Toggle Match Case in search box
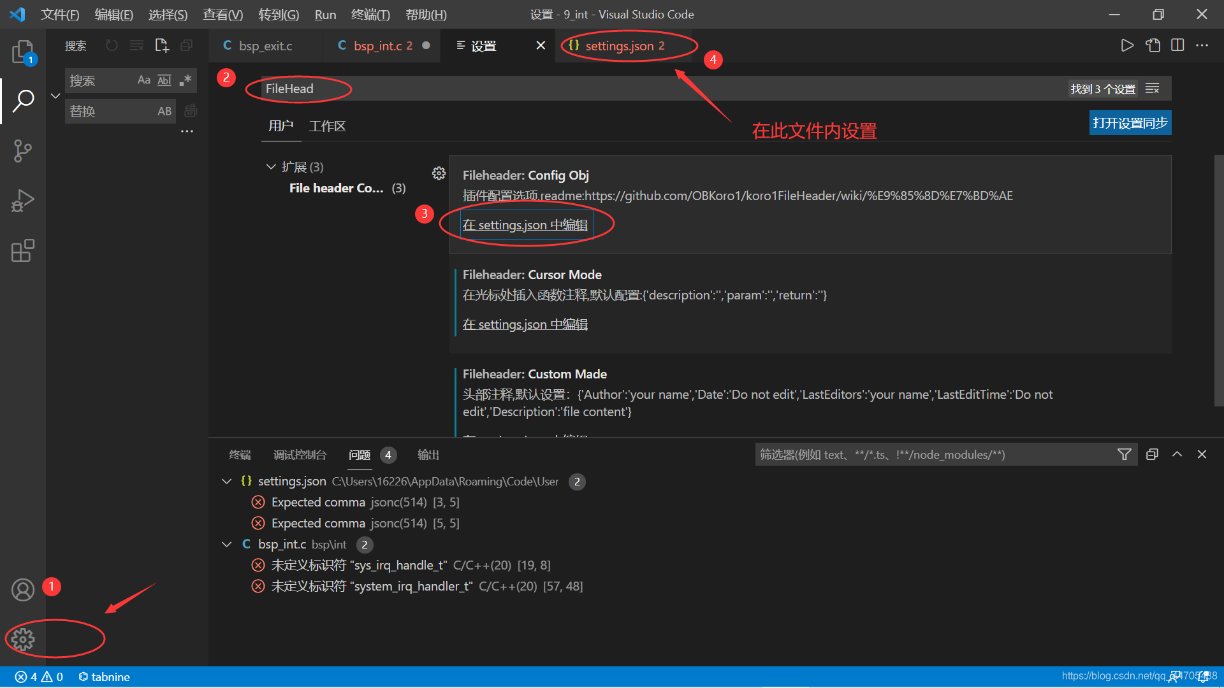The height and width of the screenshot is (688, 1224). (144, 80)
